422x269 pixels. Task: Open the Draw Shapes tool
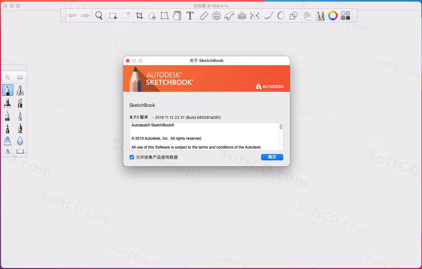(294, 15)
